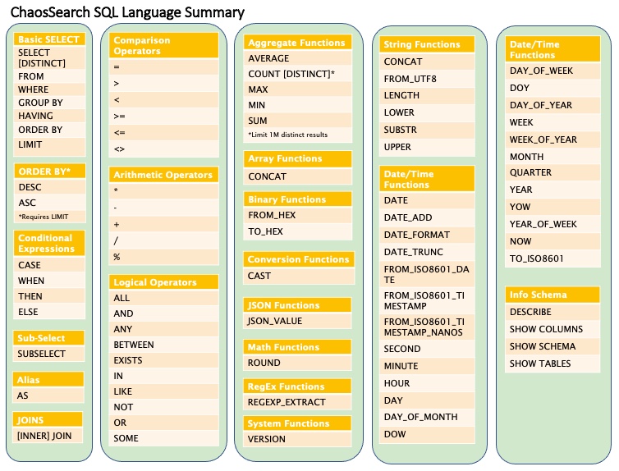Click the 'ROUND' row
Screen dimensions: 619x471
tap(297, 363)
